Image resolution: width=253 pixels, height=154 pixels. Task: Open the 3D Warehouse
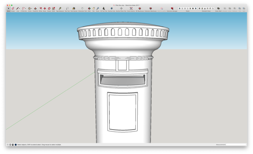tap(140, 9)
